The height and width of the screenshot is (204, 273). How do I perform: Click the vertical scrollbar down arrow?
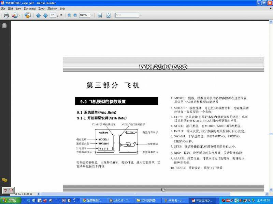coord(271,190)
